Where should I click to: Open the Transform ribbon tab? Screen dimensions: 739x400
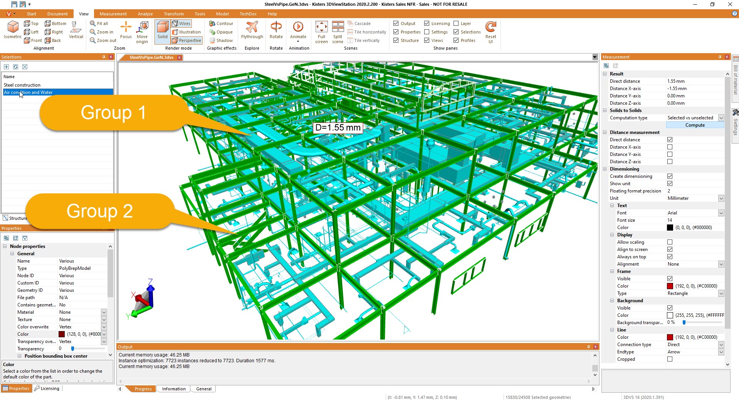coord(174,14)
